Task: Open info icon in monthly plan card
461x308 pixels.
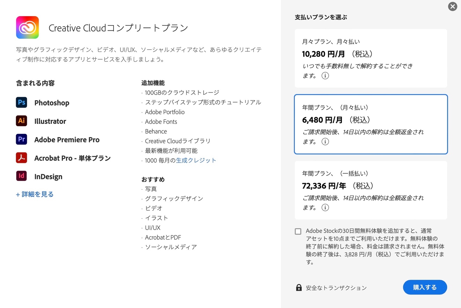Action: coord(325,76)
